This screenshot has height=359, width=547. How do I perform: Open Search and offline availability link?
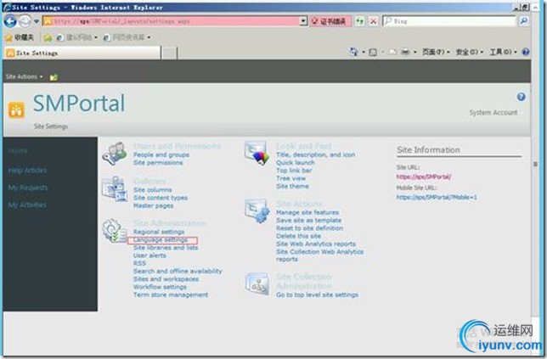pos(178,272)
